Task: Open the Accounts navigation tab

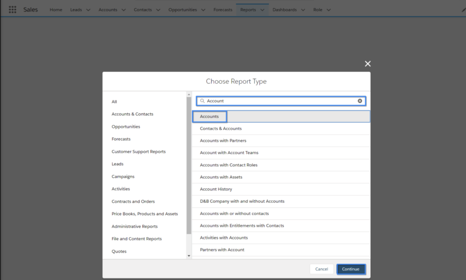Action: point(108,10)
